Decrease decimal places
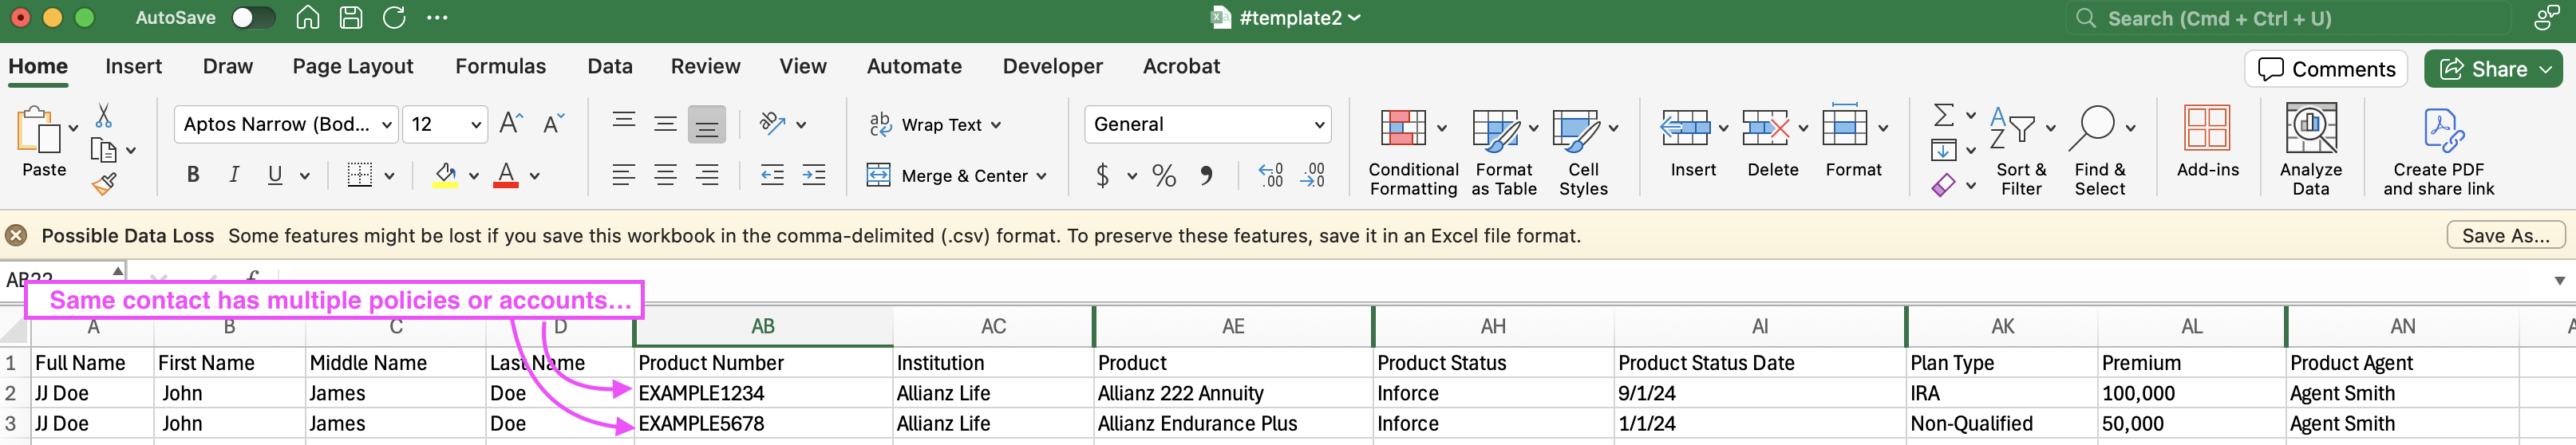Image resolution: width=2576 pixels, height=445 pixels. click(1313, 175)
